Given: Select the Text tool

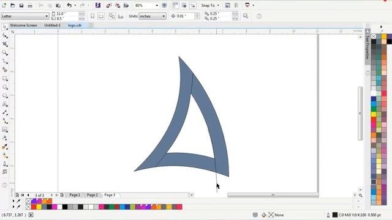Looking at the screenshot, I should point(5,105).
